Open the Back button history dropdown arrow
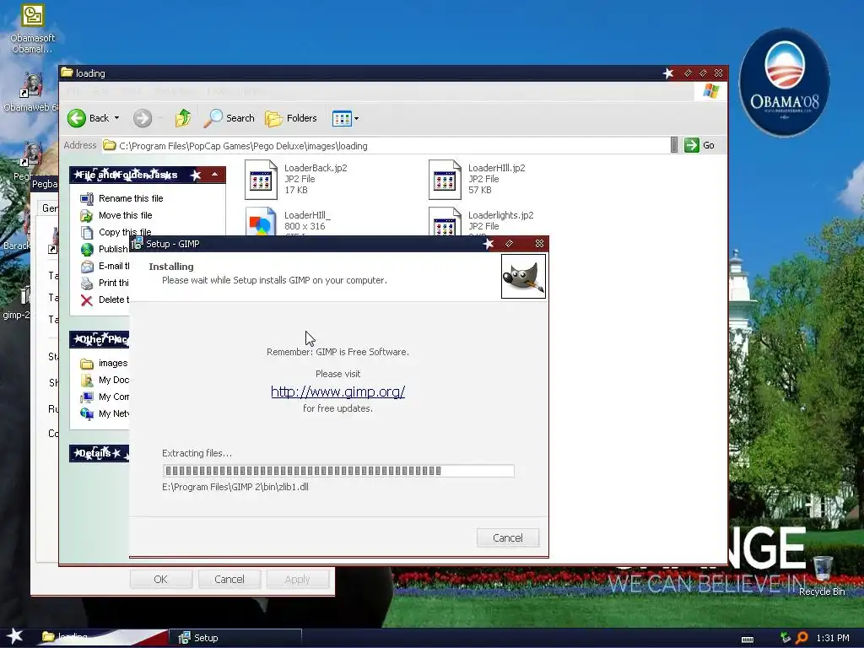 pyautogui.click(x=116, y=118)
